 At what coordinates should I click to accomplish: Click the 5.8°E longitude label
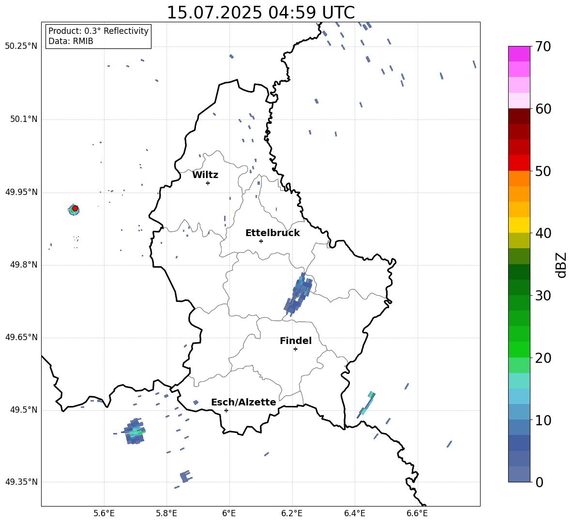pyautogui.click(x=166, y=513)
